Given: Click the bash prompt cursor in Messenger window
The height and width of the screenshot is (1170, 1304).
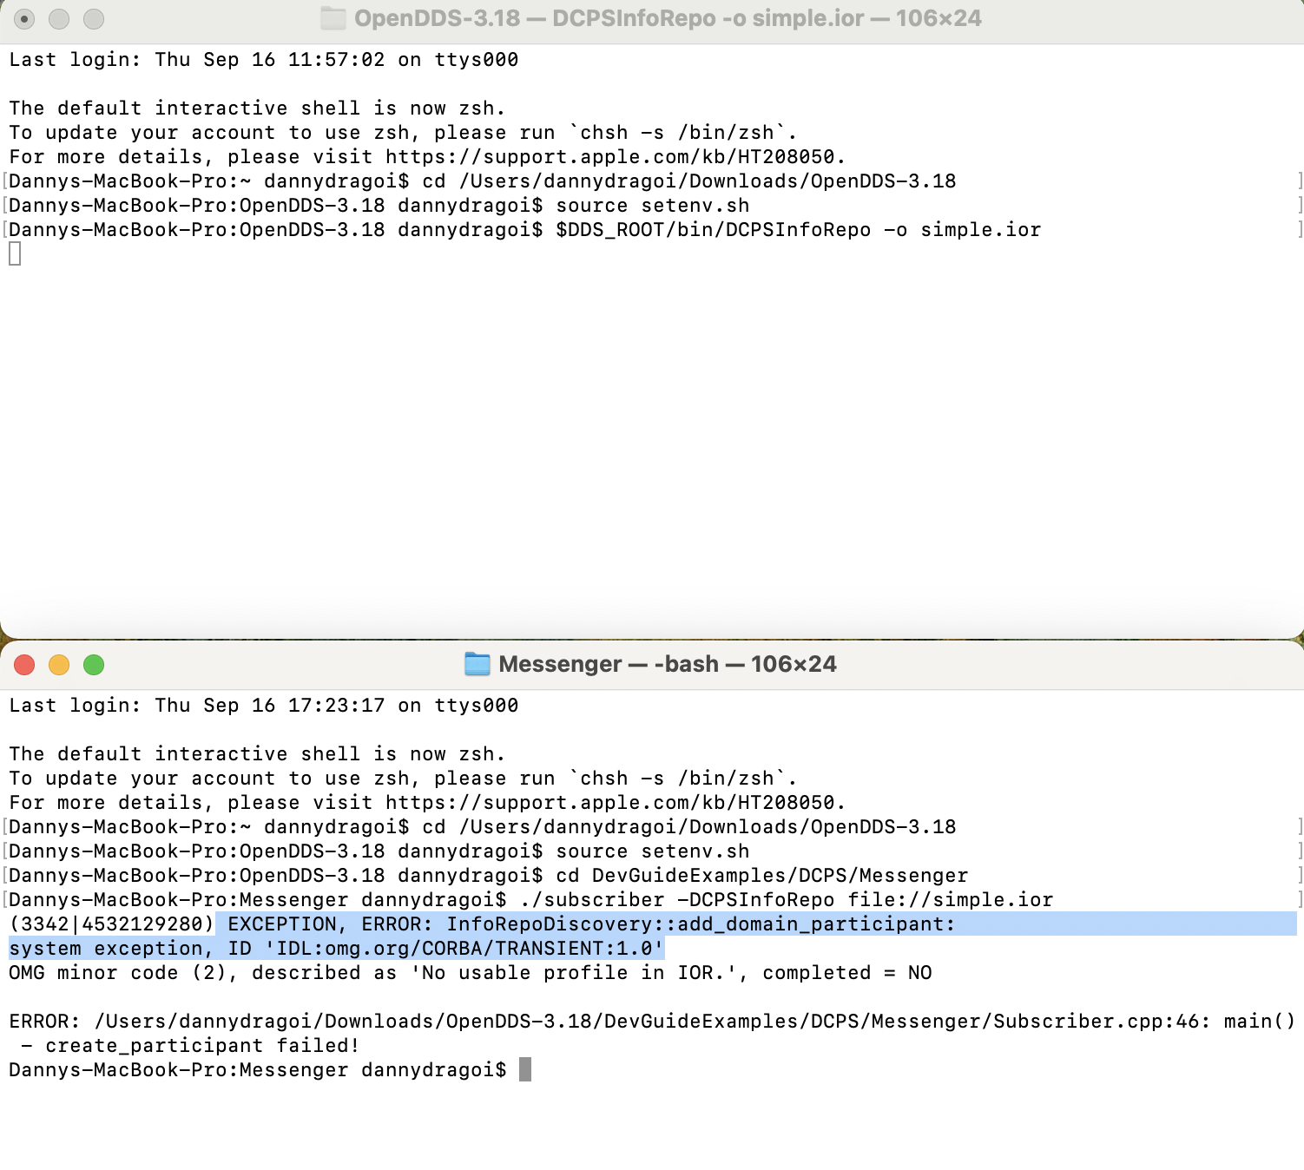Looking at the screenshot, I should [x=524, y=1070].
